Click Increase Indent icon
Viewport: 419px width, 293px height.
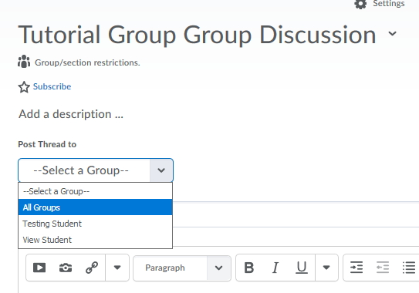point(356,268)
